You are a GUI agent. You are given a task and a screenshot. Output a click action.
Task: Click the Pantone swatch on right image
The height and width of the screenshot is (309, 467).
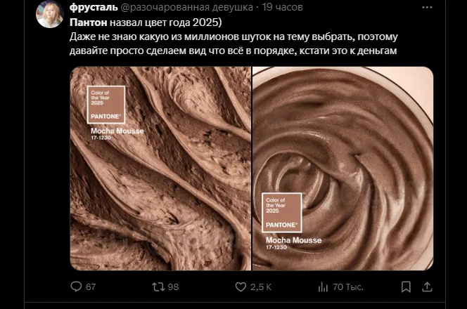[x=282, y=213]
